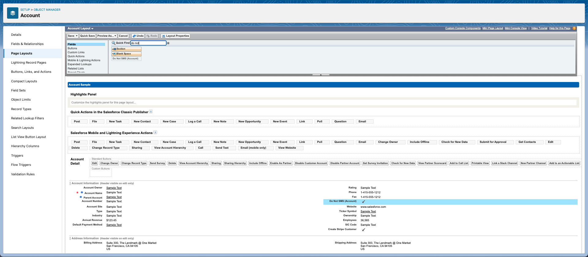Open info icon beside Classic Publisher heading
588x257 pixels.
coord(151,112)
